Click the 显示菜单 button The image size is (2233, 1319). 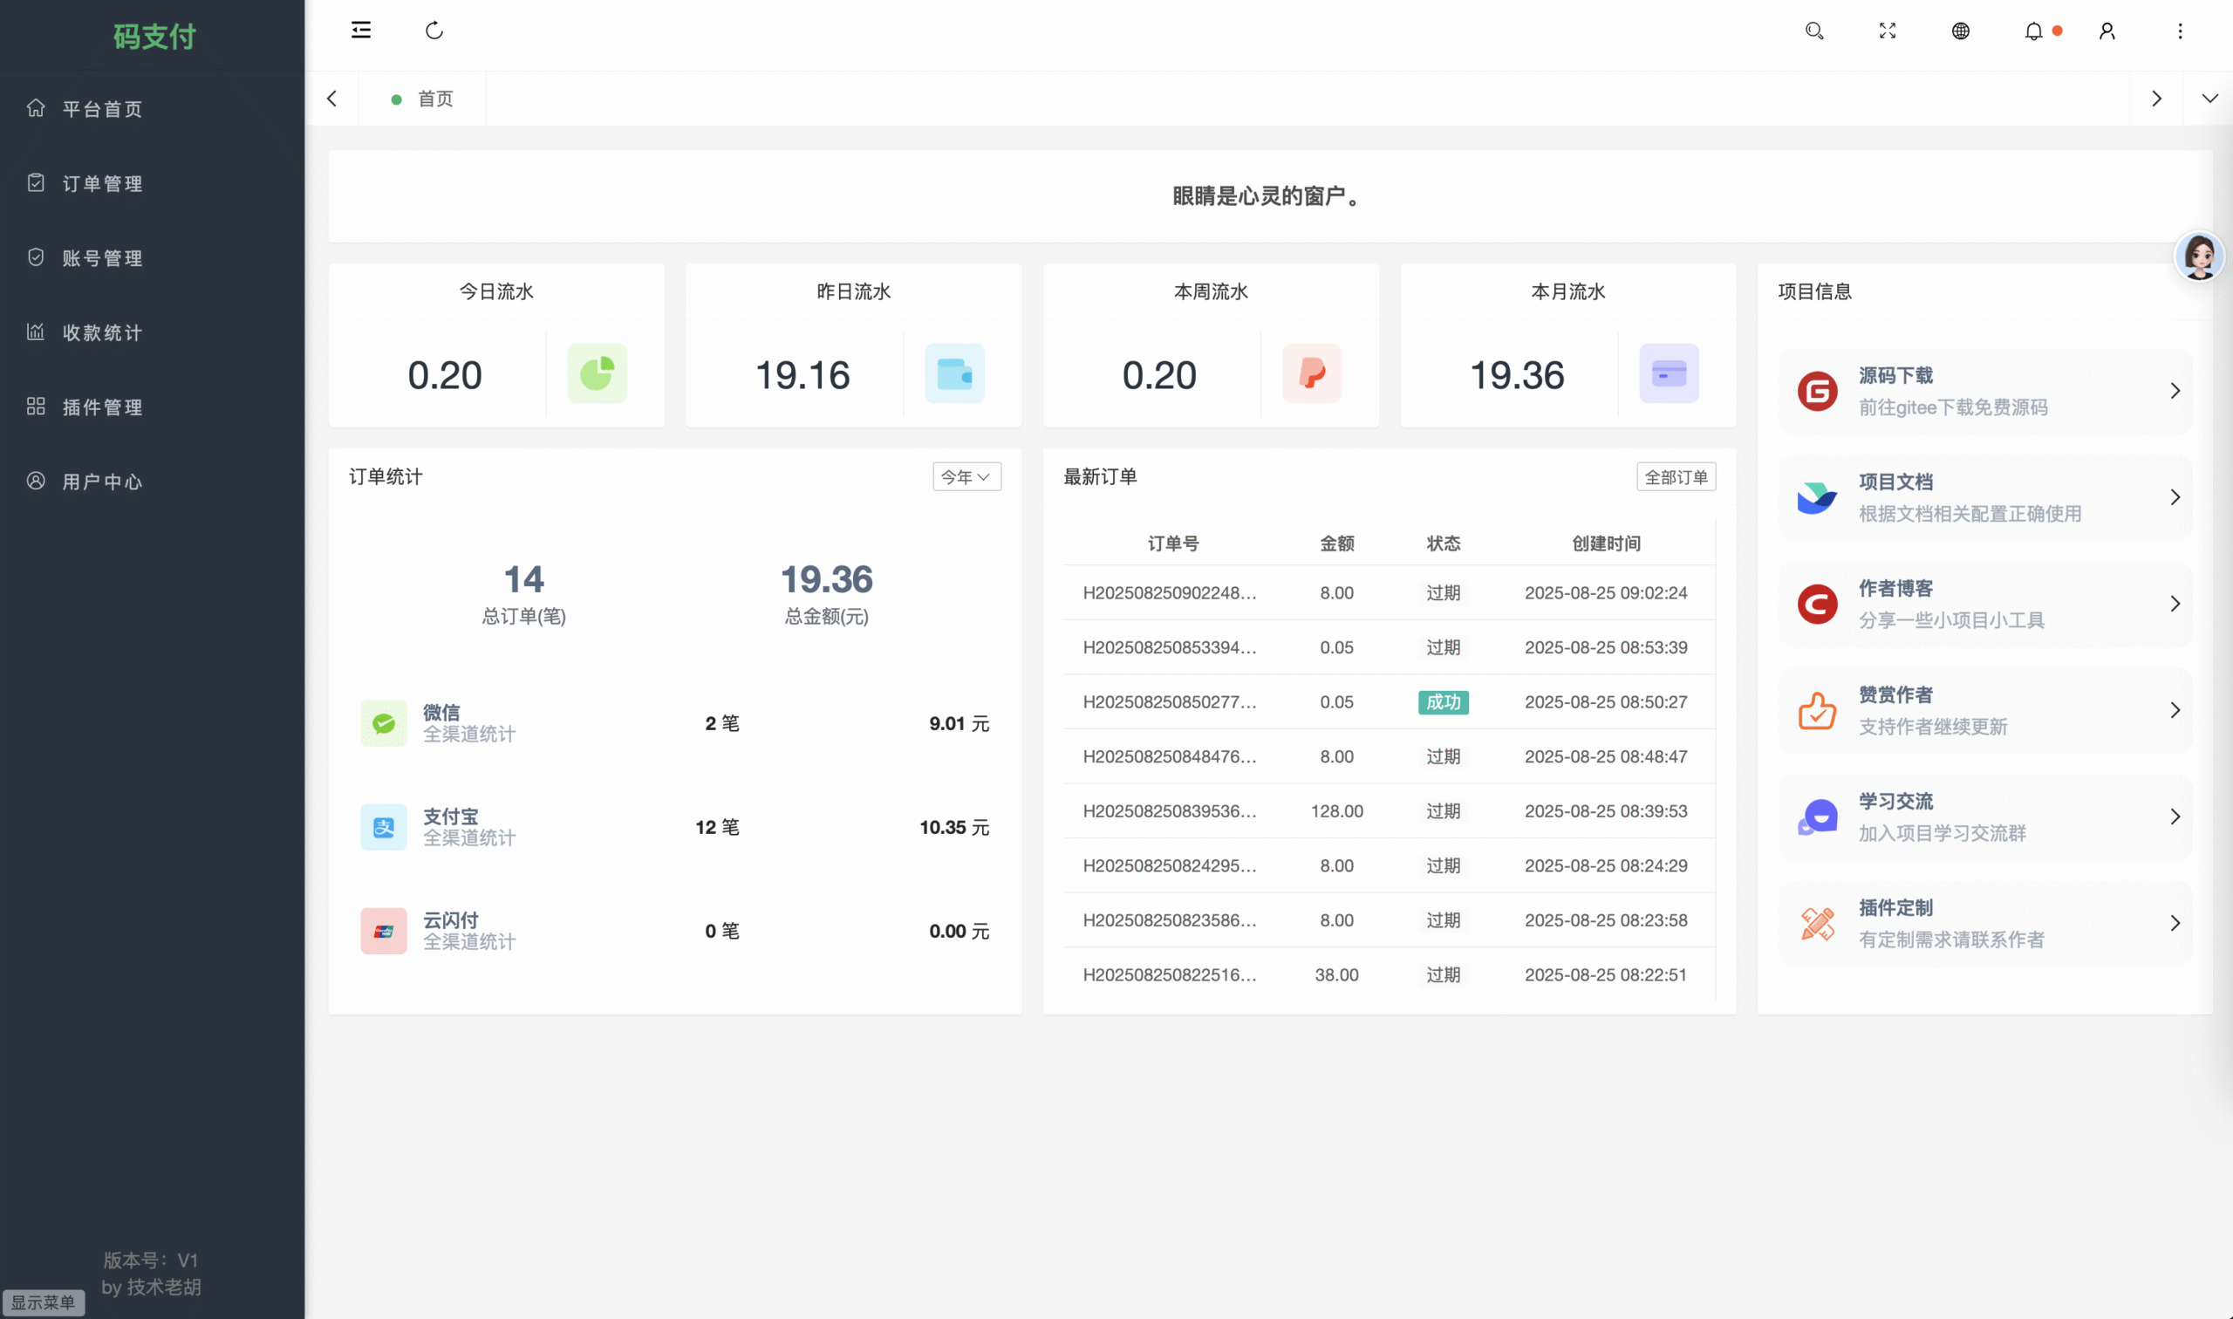tap(43, 1302)
